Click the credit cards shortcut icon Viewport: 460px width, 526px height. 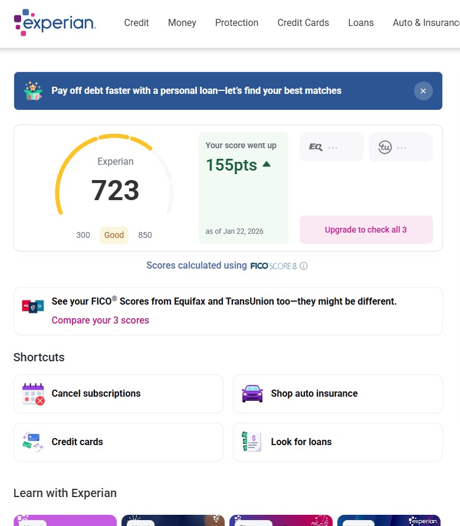[x=33, y=442]
